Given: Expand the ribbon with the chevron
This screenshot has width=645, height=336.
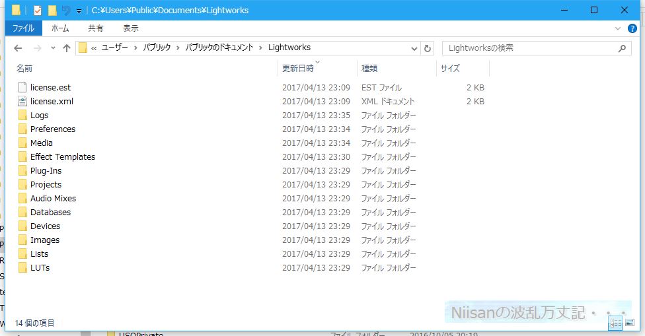Looking at the screenshot, I should (618, 28).
